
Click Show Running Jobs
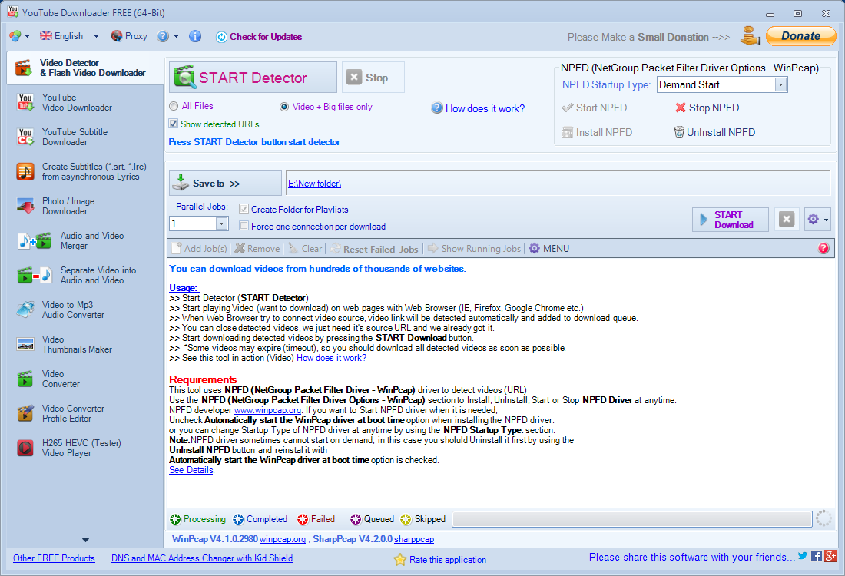[x=474, y=248]
